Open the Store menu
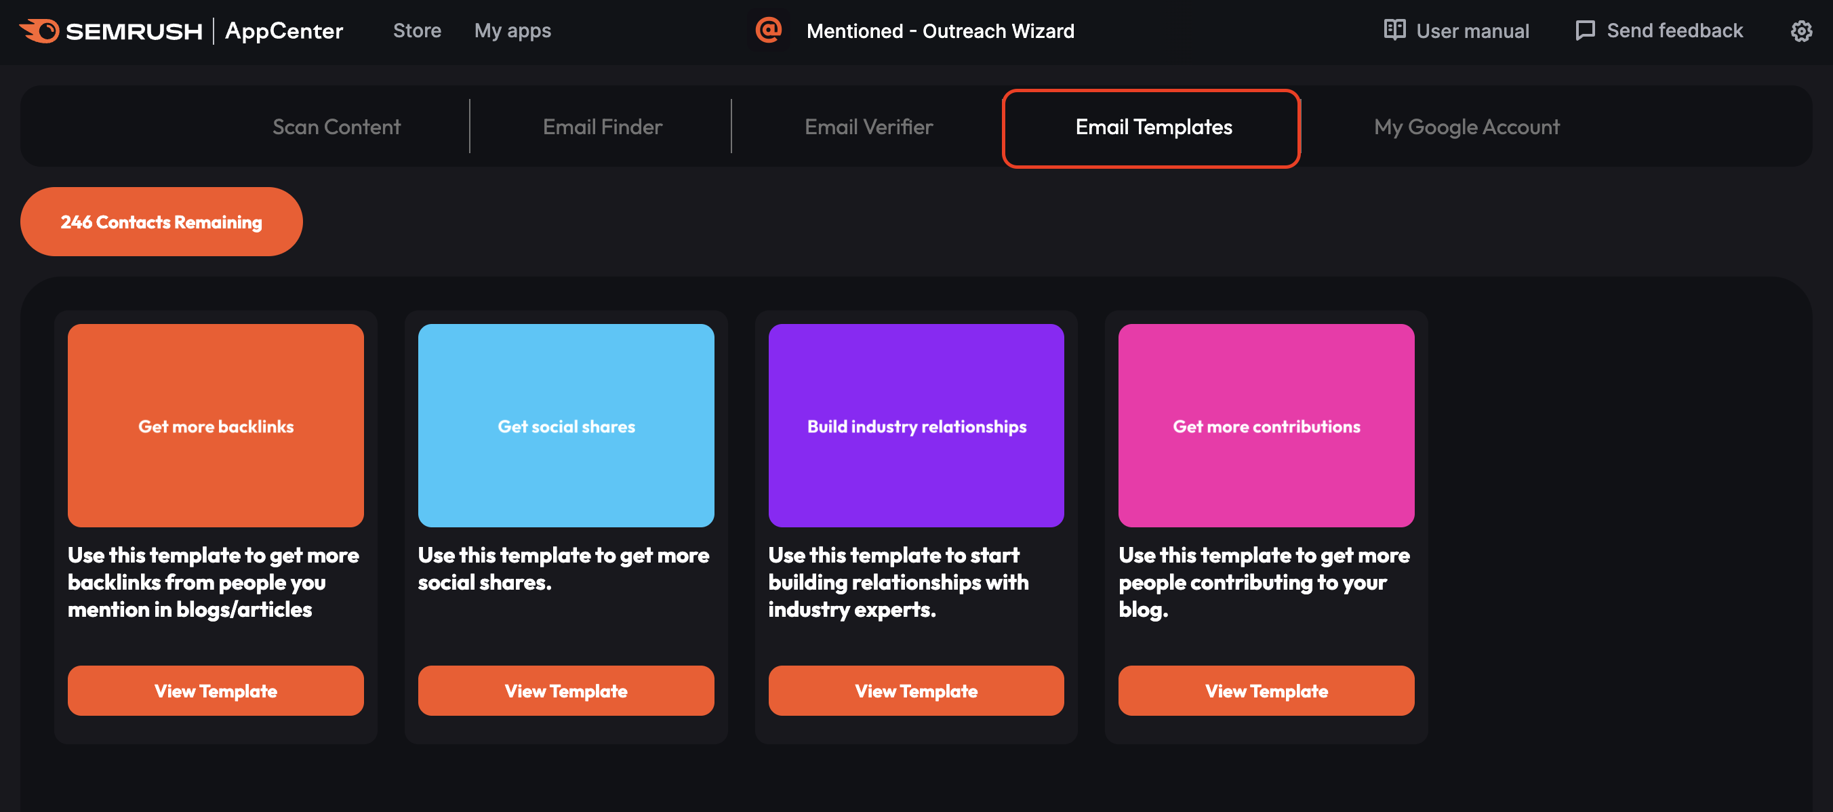The height and width of the screenshot is (812, 1833). (417, 30)
